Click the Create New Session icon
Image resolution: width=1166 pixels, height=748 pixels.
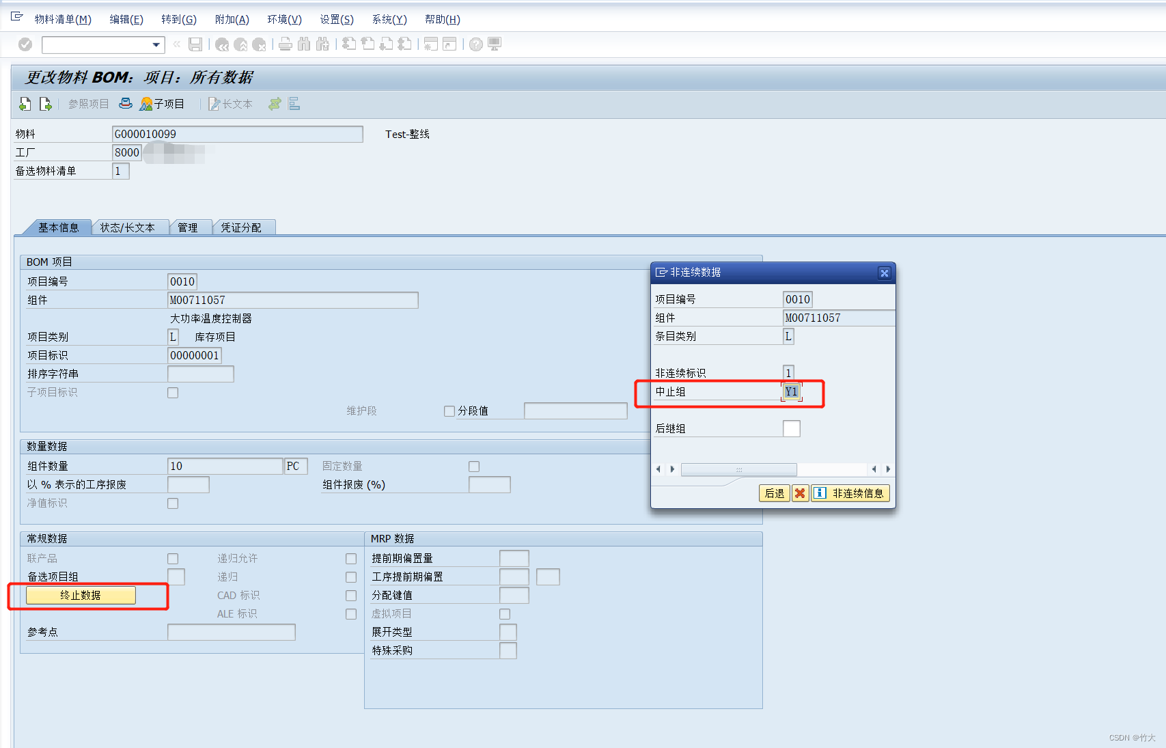tap(431, 44)
